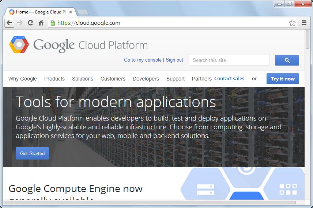The height and width of the screenshot is (208, 313).
Task: Click the Google Cloud Platform wordmark text
Action: 91,45
